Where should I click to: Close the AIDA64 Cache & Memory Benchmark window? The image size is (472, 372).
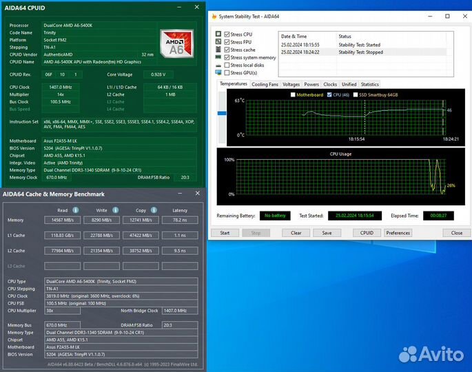198,193
